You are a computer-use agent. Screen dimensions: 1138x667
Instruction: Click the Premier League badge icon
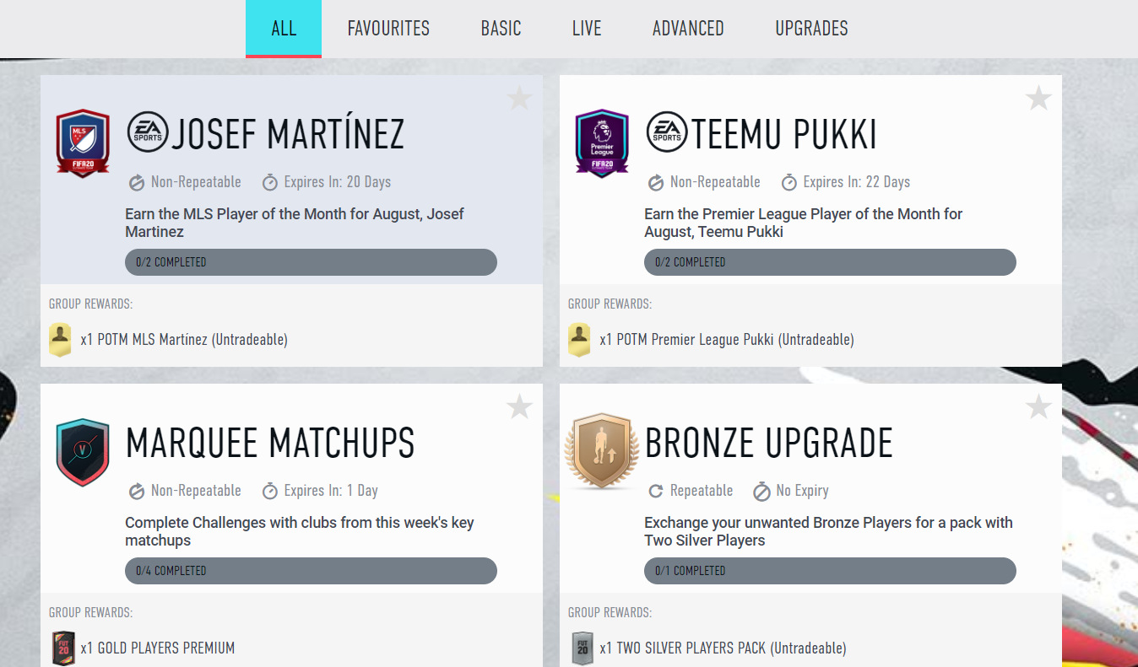click(602, 143)
